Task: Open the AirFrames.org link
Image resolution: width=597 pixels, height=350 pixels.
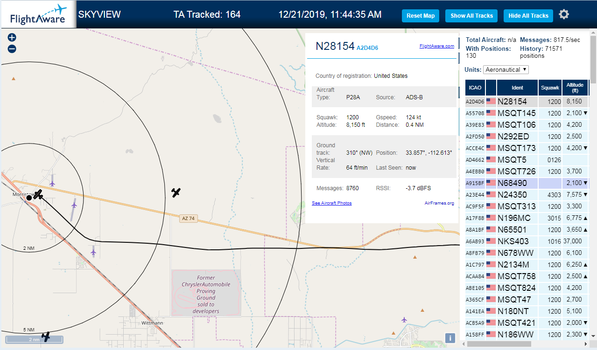Action: (x=439, y=203)
